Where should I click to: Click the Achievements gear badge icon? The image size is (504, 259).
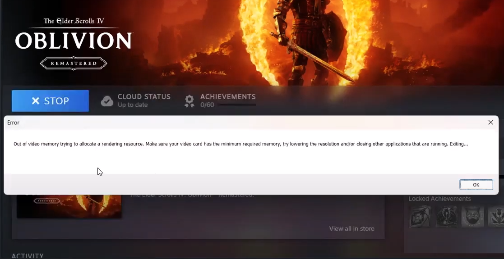coord(190,101)
